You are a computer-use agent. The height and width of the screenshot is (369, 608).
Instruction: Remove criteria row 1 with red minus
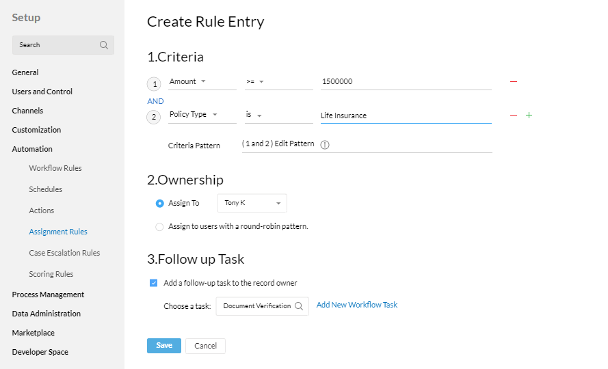point(514,82)
